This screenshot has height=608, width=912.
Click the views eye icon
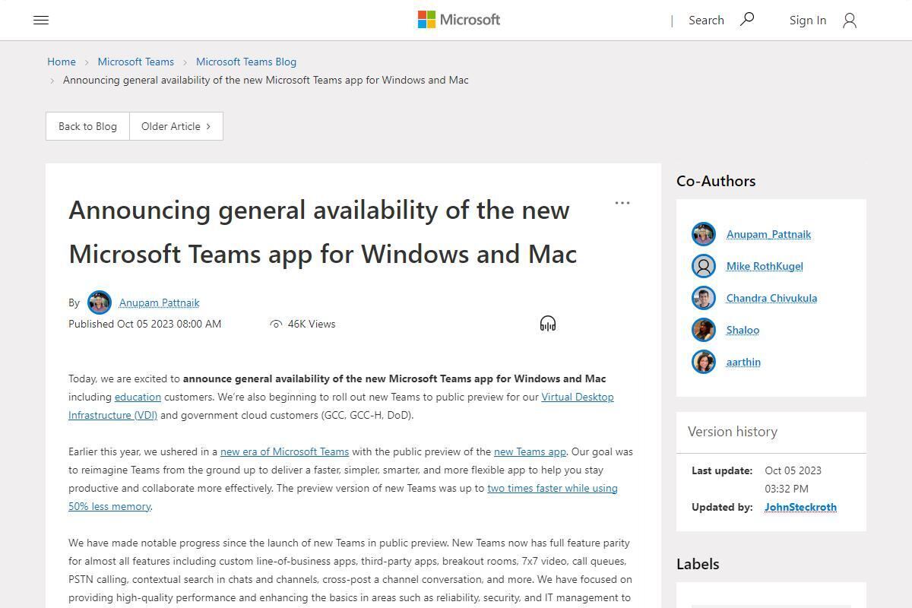(276, 325)
